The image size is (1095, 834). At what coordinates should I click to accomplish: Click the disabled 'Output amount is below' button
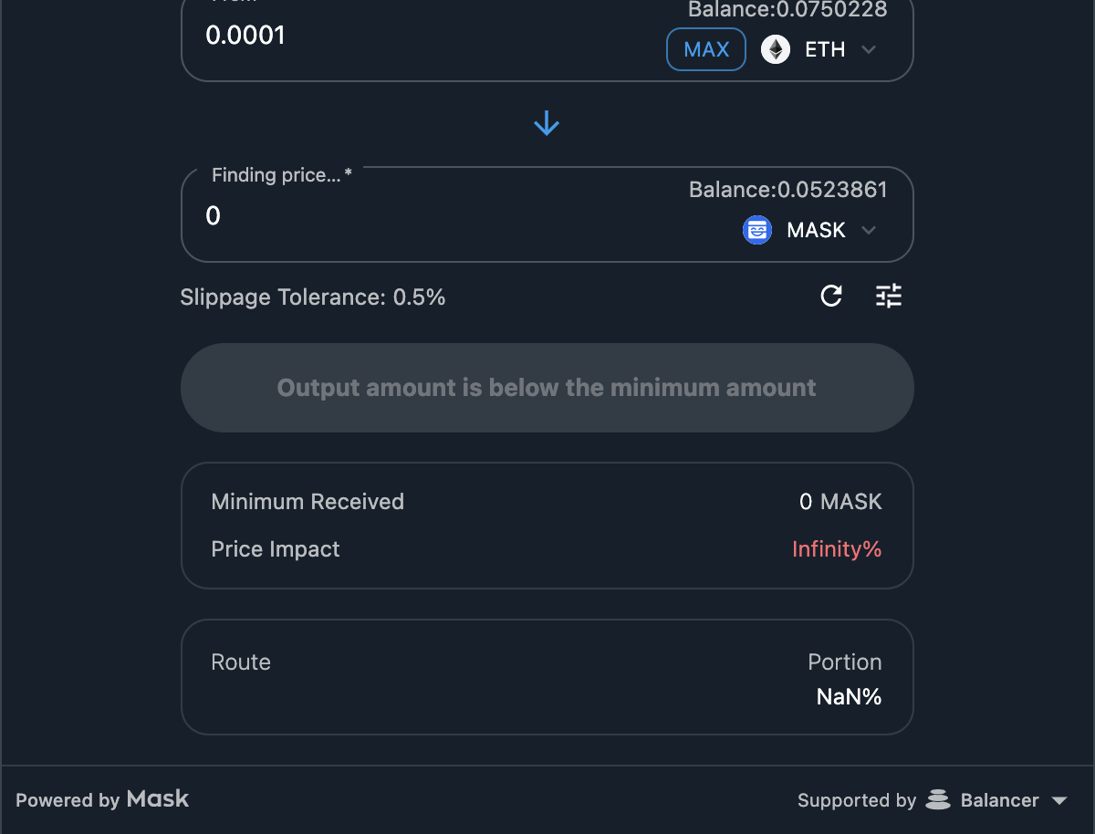point(547,388)
